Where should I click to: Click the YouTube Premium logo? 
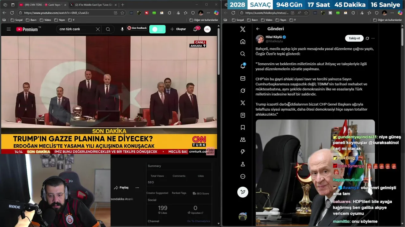(x=27, y=29)
